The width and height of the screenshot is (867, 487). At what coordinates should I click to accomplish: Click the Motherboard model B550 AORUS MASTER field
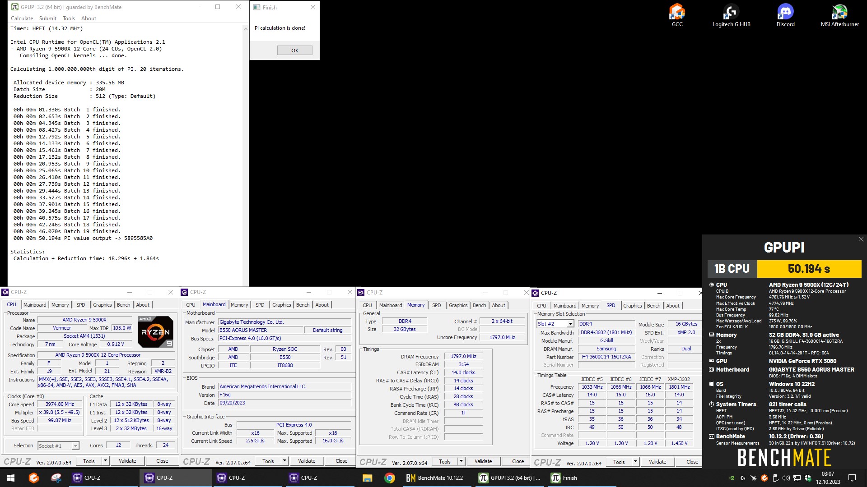point(260,330)
